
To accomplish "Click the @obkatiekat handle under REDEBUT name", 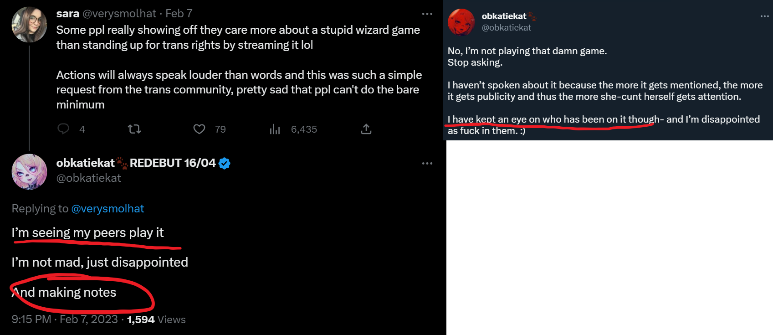I will click(x=88, y=178).
